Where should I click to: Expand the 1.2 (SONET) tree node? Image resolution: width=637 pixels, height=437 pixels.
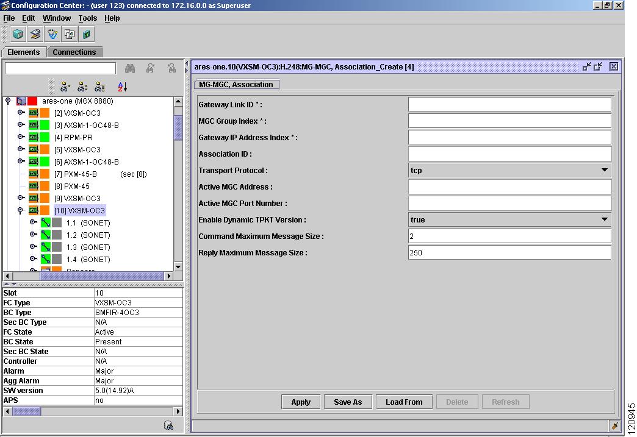coord(34,235)
